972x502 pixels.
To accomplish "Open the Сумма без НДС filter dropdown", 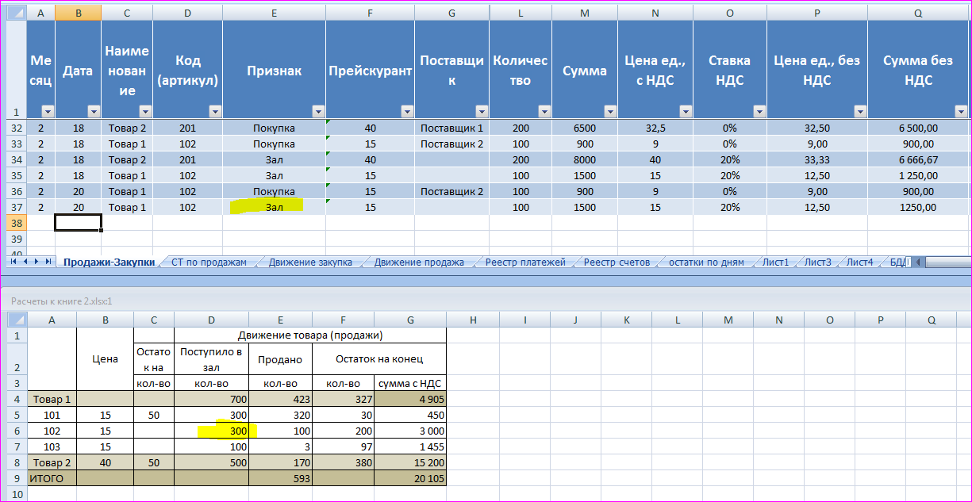I will click(x=961, y=112).
